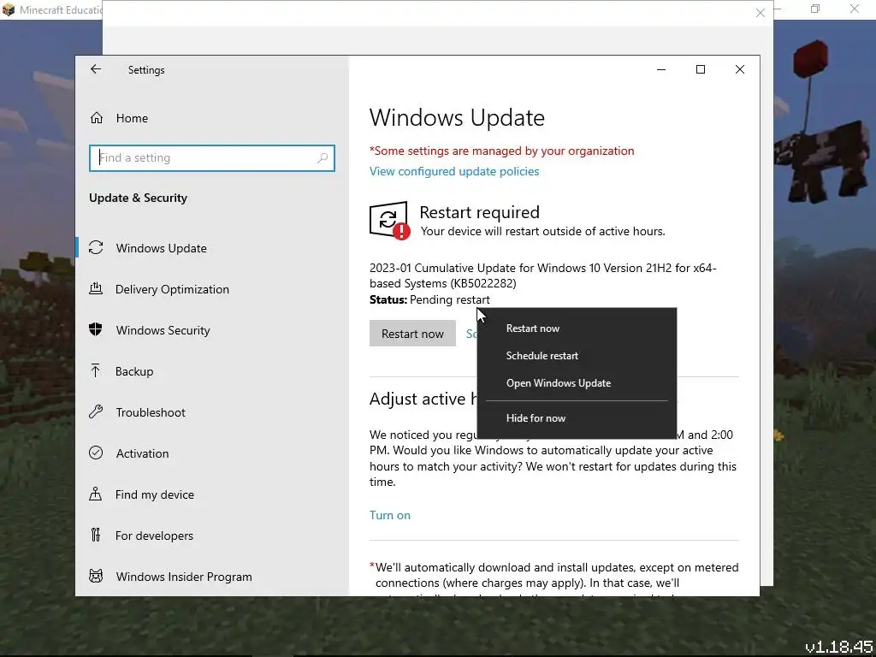Click the Windows Security shield icon
Viewport: 876px width, 657px height.
96,329
